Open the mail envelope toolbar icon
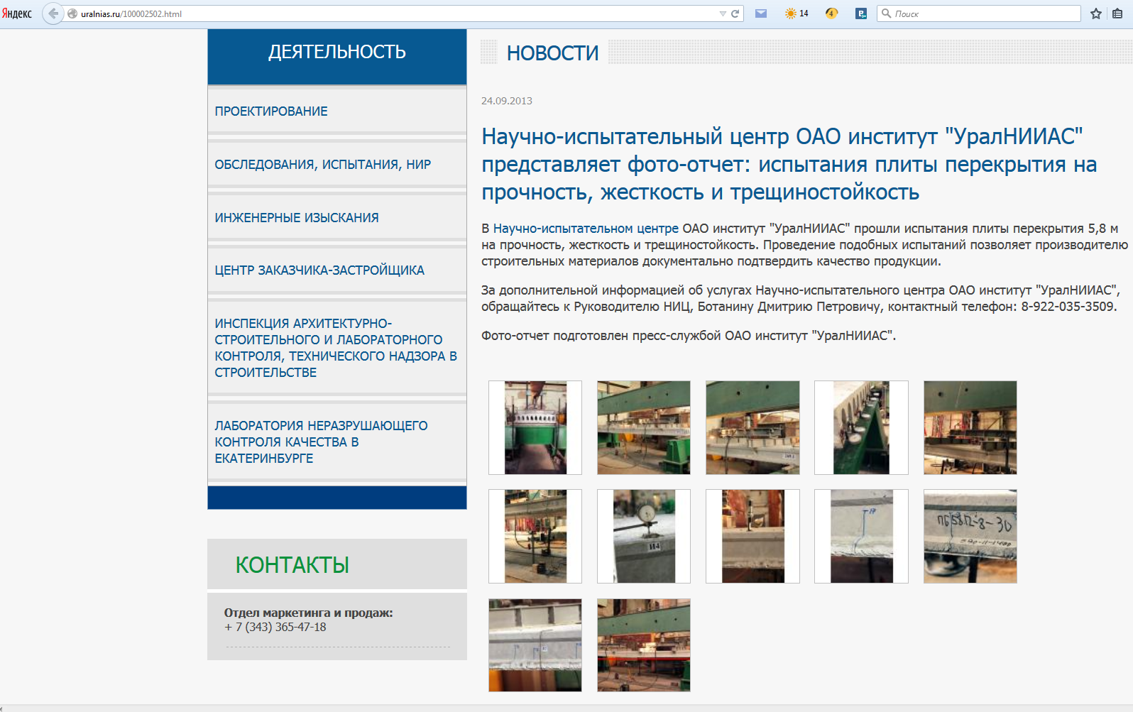 point(761,13)
